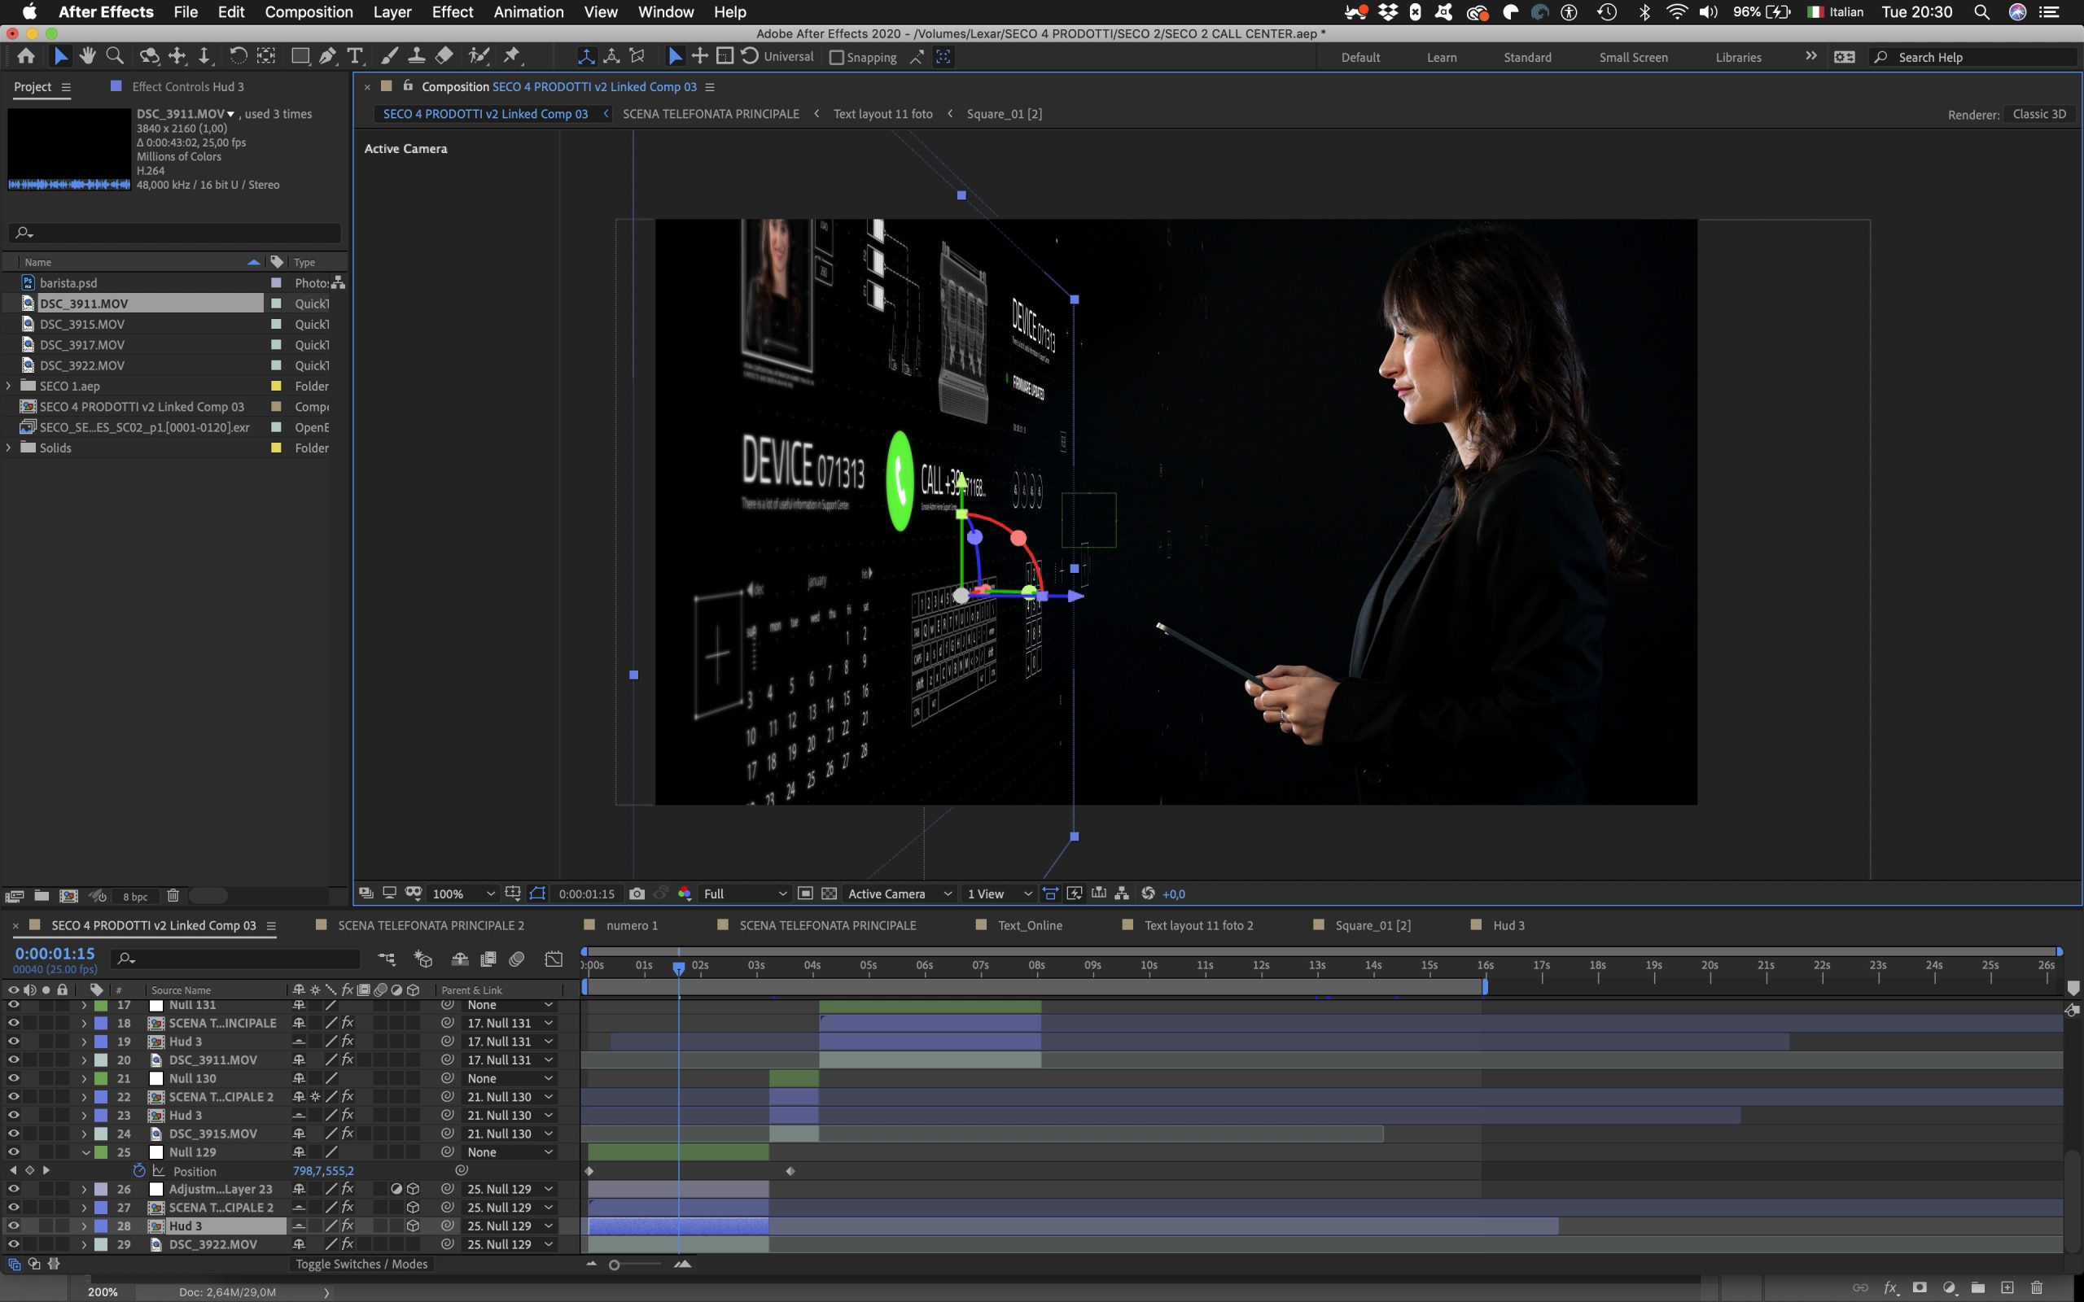Open the 1 View layout dropdown
Viewport: 2084px width, 1302px height.
coord(999,893)
